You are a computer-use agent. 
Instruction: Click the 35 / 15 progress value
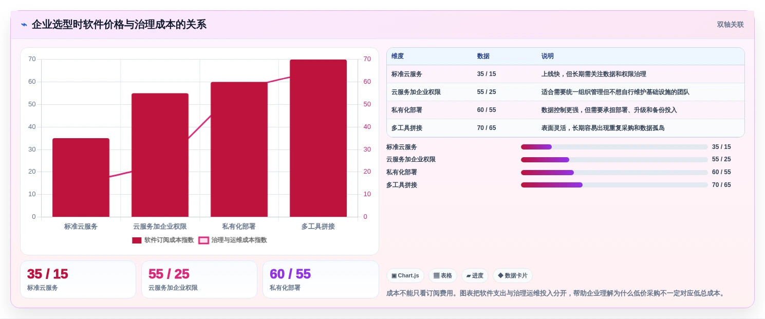pos(721,147)
